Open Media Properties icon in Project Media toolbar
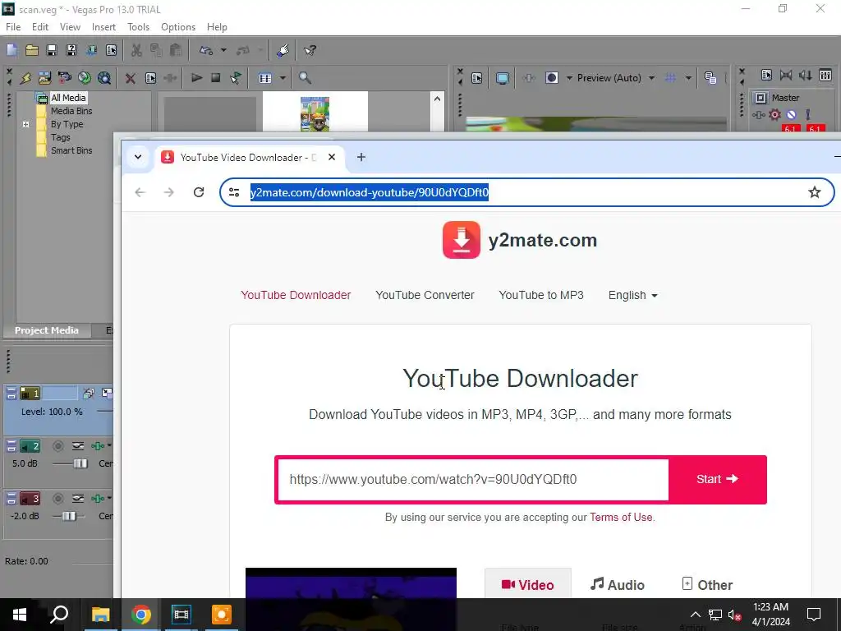 [x=151, y=78]
